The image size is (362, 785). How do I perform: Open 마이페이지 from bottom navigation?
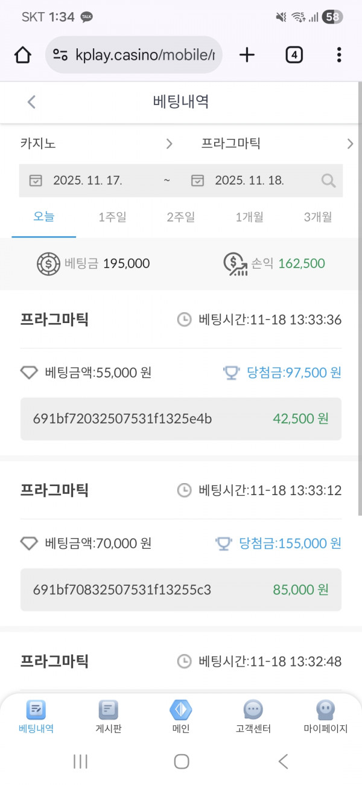325,710
